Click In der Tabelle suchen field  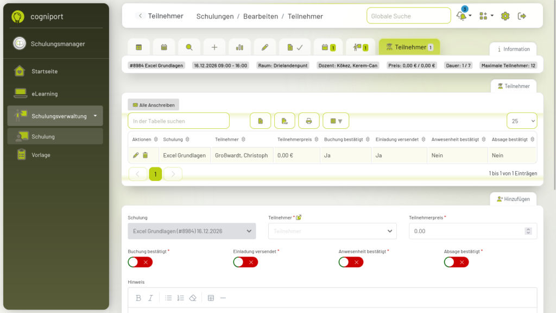click(178, 121)
